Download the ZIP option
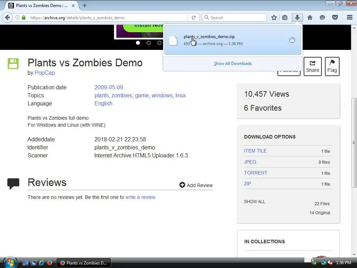357x268 pixels. click(248, 184)
